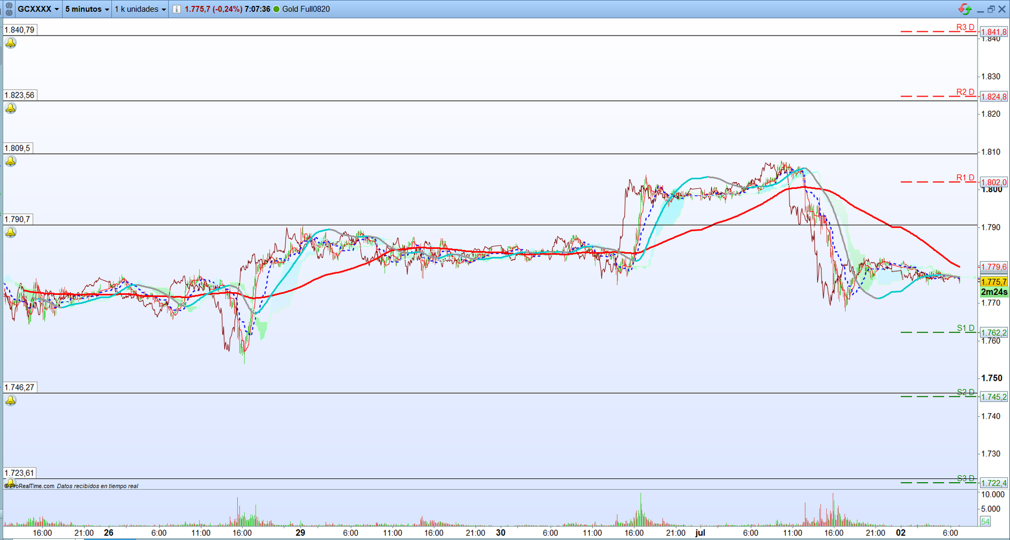Click date marker 29 on time axis

click(x=300, y=532)
